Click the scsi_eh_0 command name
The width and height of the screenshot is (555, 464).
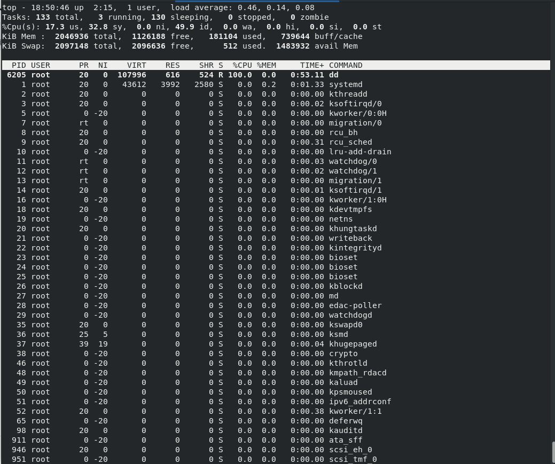[350, 450]
